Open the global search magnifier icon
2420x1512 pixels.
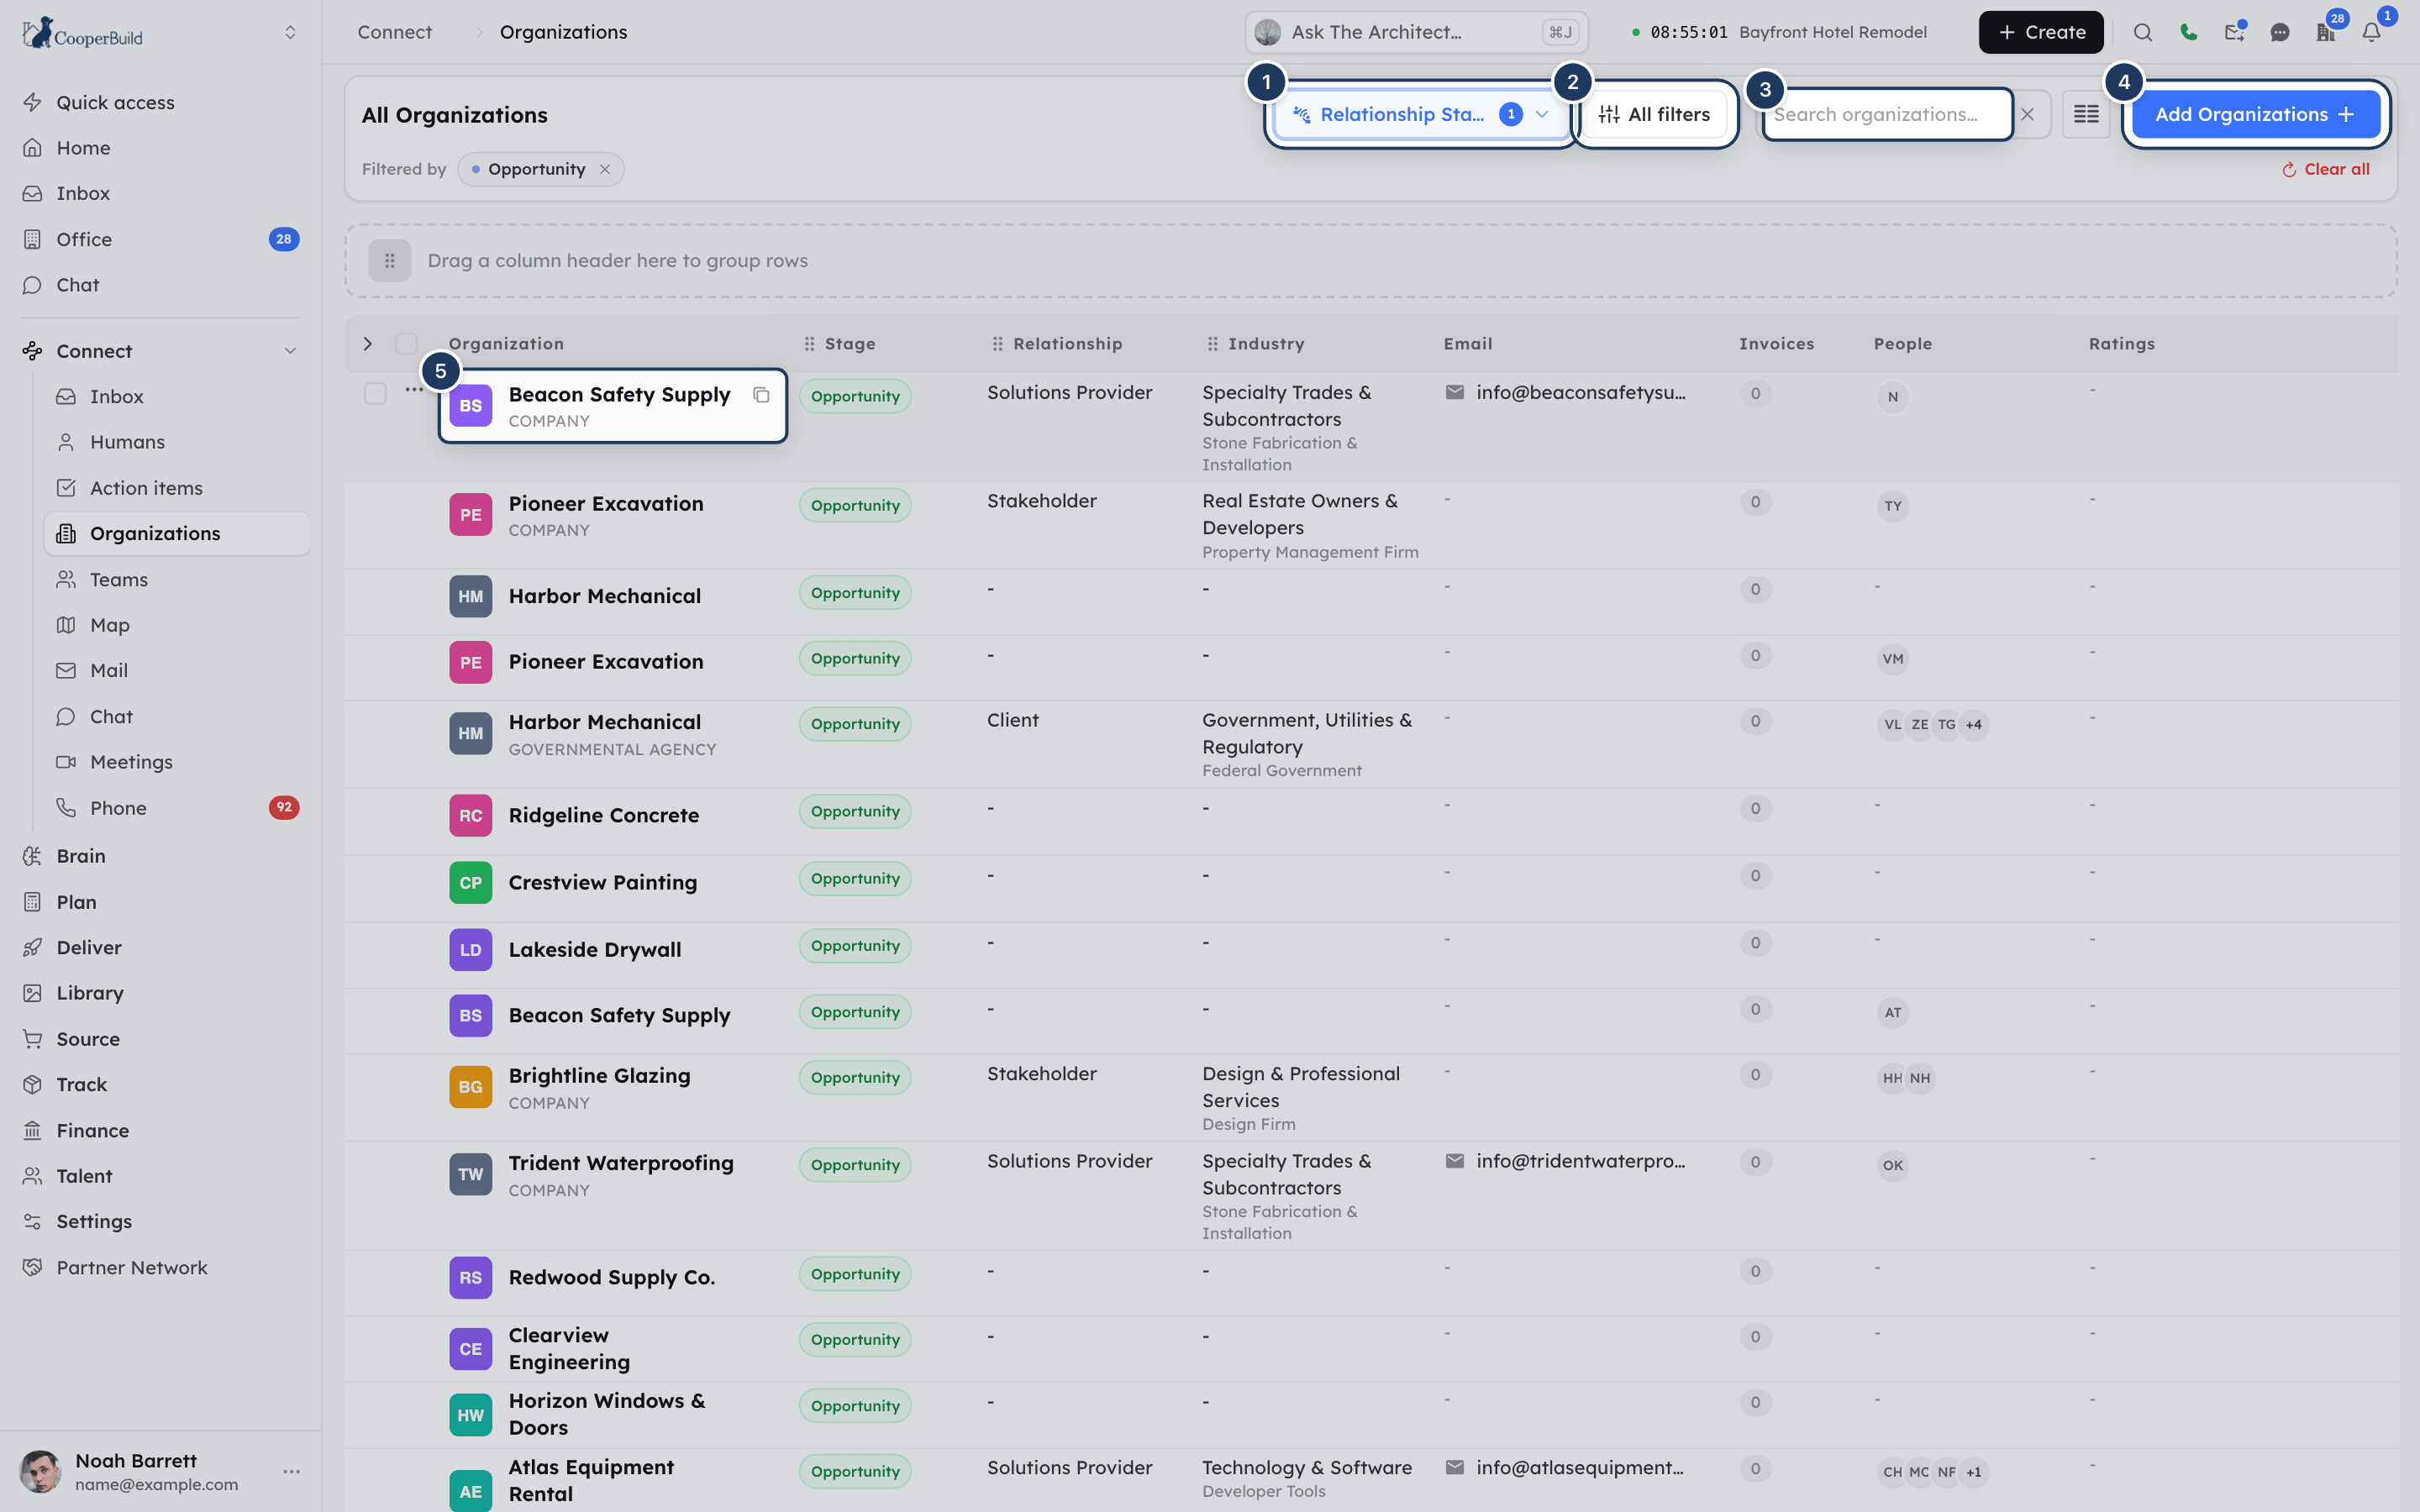(2142, 32)
